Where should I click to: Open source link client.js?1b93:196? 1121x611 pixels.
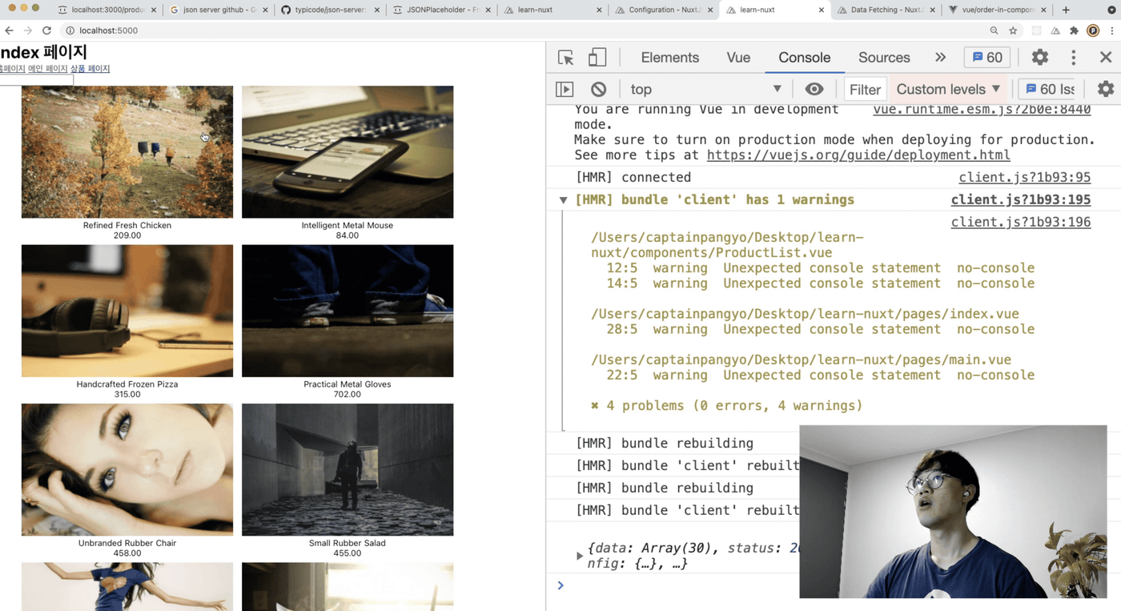tap(1021, 223)
